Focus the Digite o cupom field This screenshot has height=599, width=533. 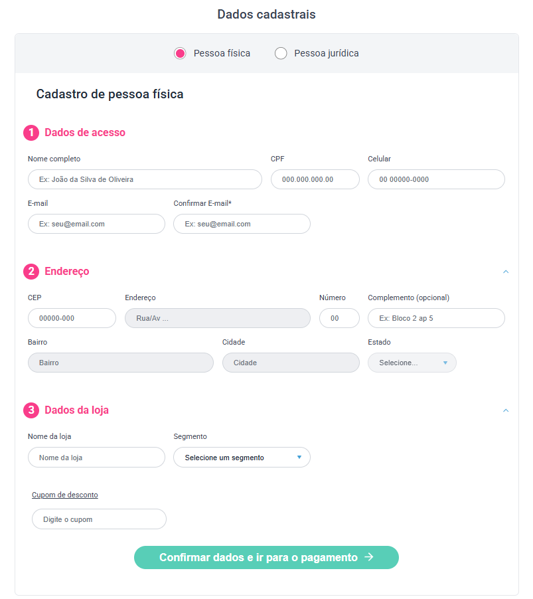tap(99, 519)
